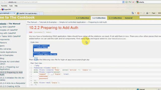Expand the Print dropdown arrow

(150, 13)
